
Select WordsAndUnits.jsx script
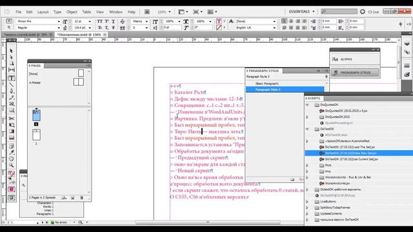337,183
